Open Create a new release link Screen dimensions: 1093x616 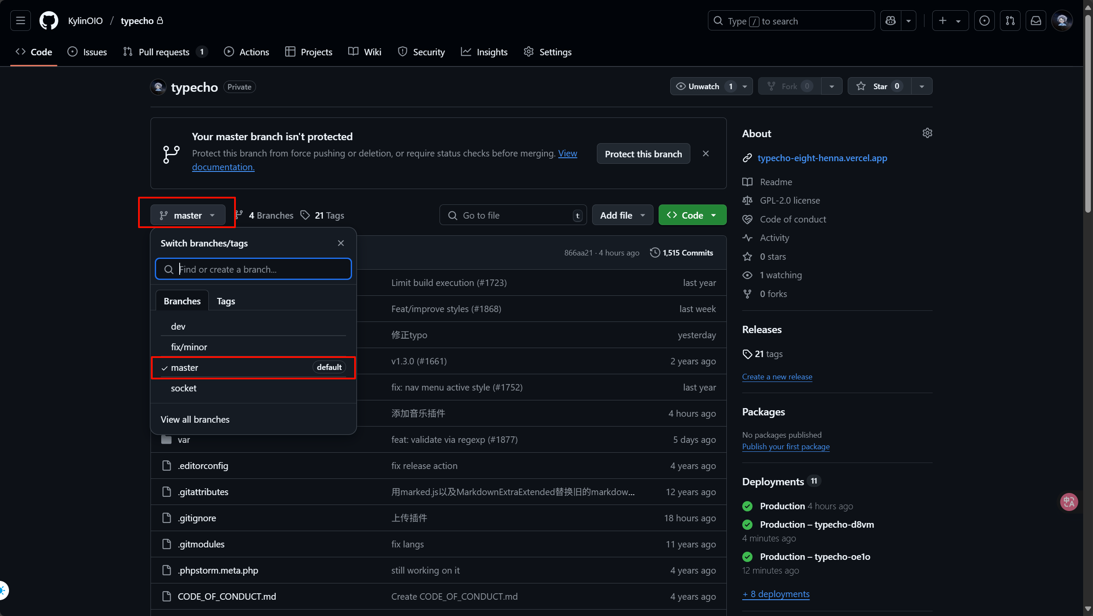[777, 376]
